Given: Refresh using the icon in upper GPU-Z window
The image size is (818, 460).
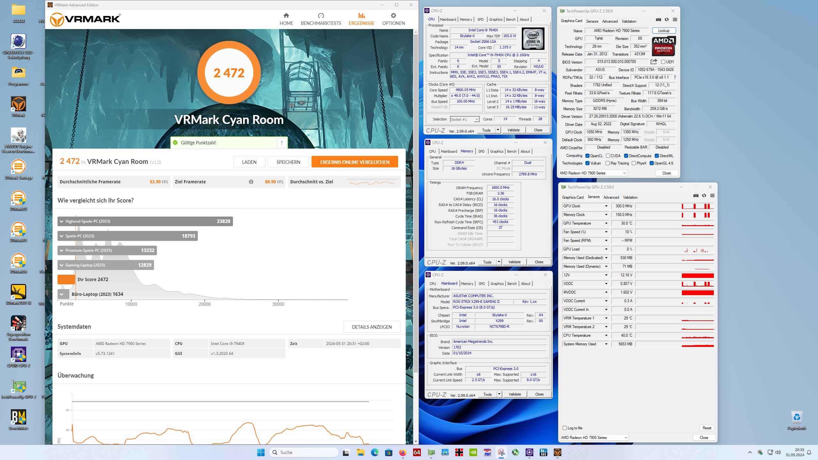Looking at the screenshot, I should click(x=667, y=19).
